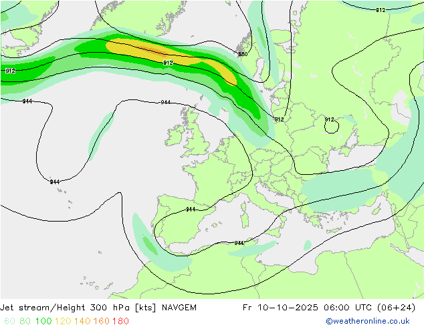Click the 944 label north of Ireland
This screenshot has height=327, width=424.
(165, 102)
